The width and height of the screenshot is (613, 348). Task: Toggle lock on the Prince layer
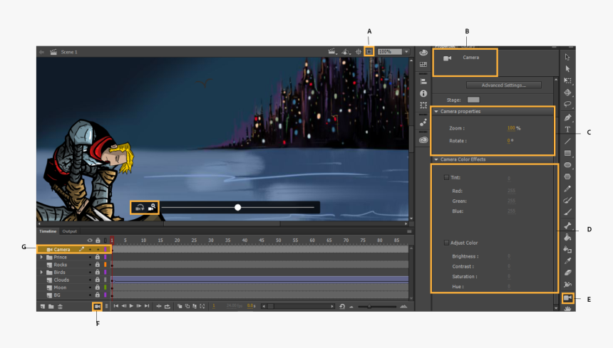point(98,257)
